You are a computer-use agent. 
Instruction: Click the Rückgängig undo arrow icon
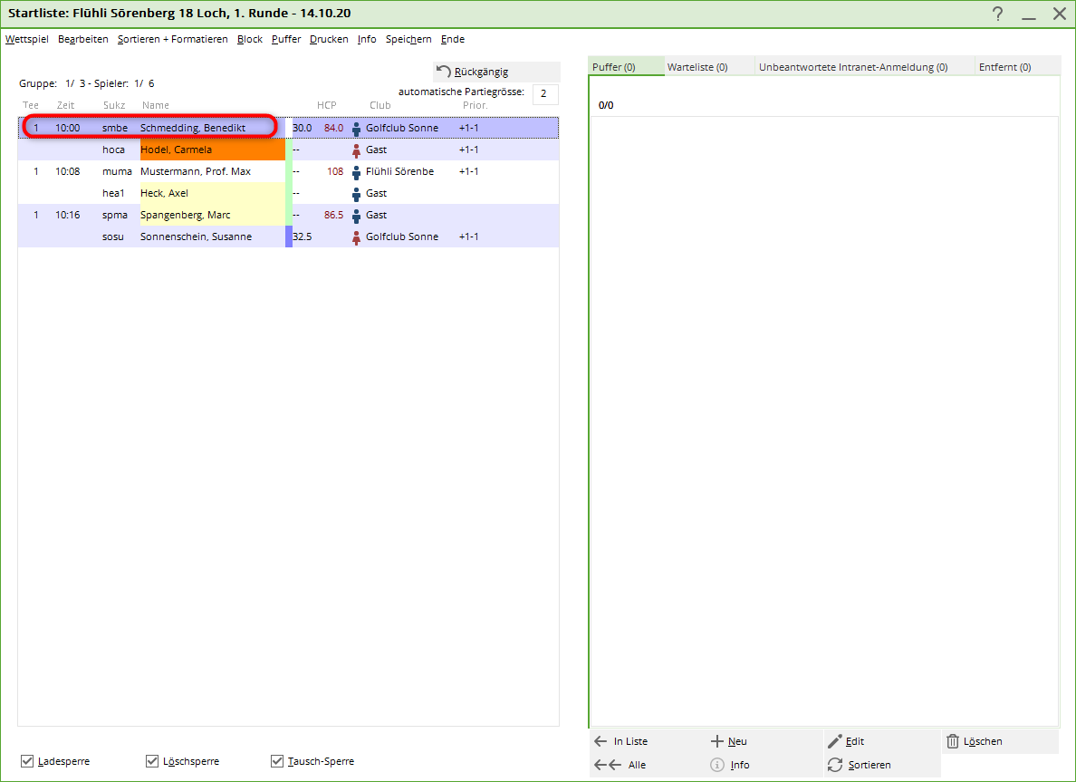click(x=444, y=72)
